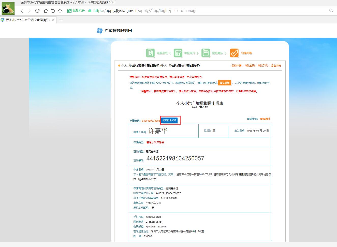Viewport: 337px width, 247px height.
Task: Click the address bar search magnifier
Action: click(x=331, y=10)
